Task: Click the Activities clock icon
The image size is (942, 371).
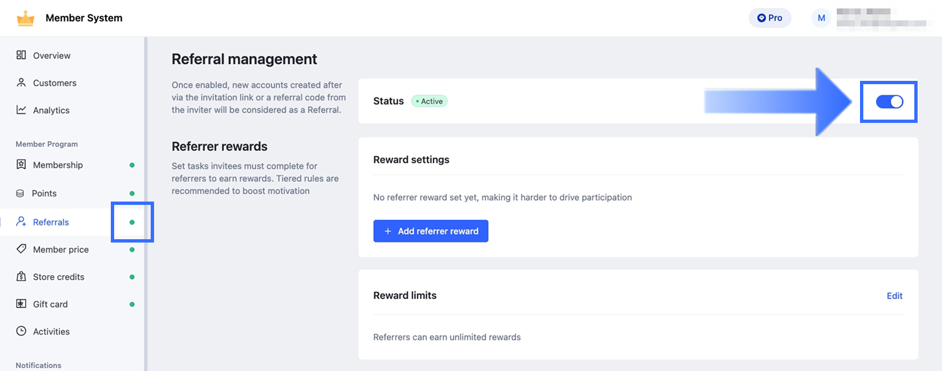Action: point(21,331)
